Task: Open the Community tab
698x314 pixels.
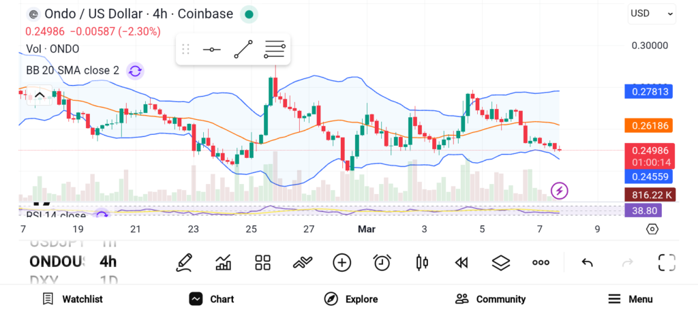Action: (490, 299)
